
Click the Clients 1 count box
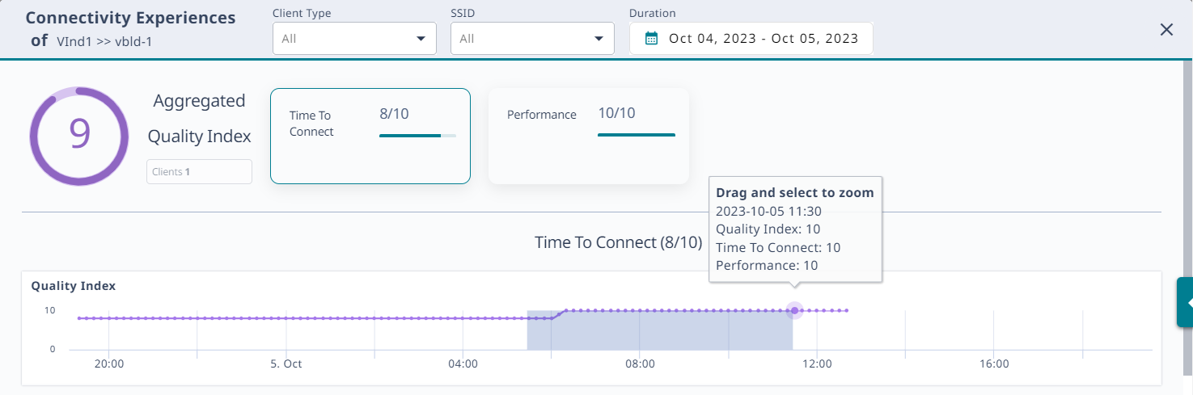click(199, 172)
